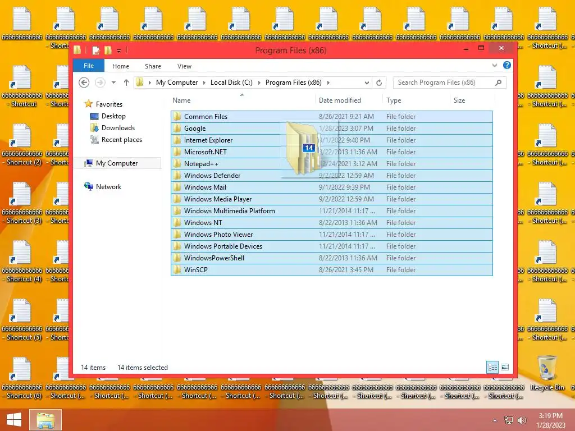Click Properties icon in quick access toolbar
This screenshot has height=431, width=575.
coord(95,50)
